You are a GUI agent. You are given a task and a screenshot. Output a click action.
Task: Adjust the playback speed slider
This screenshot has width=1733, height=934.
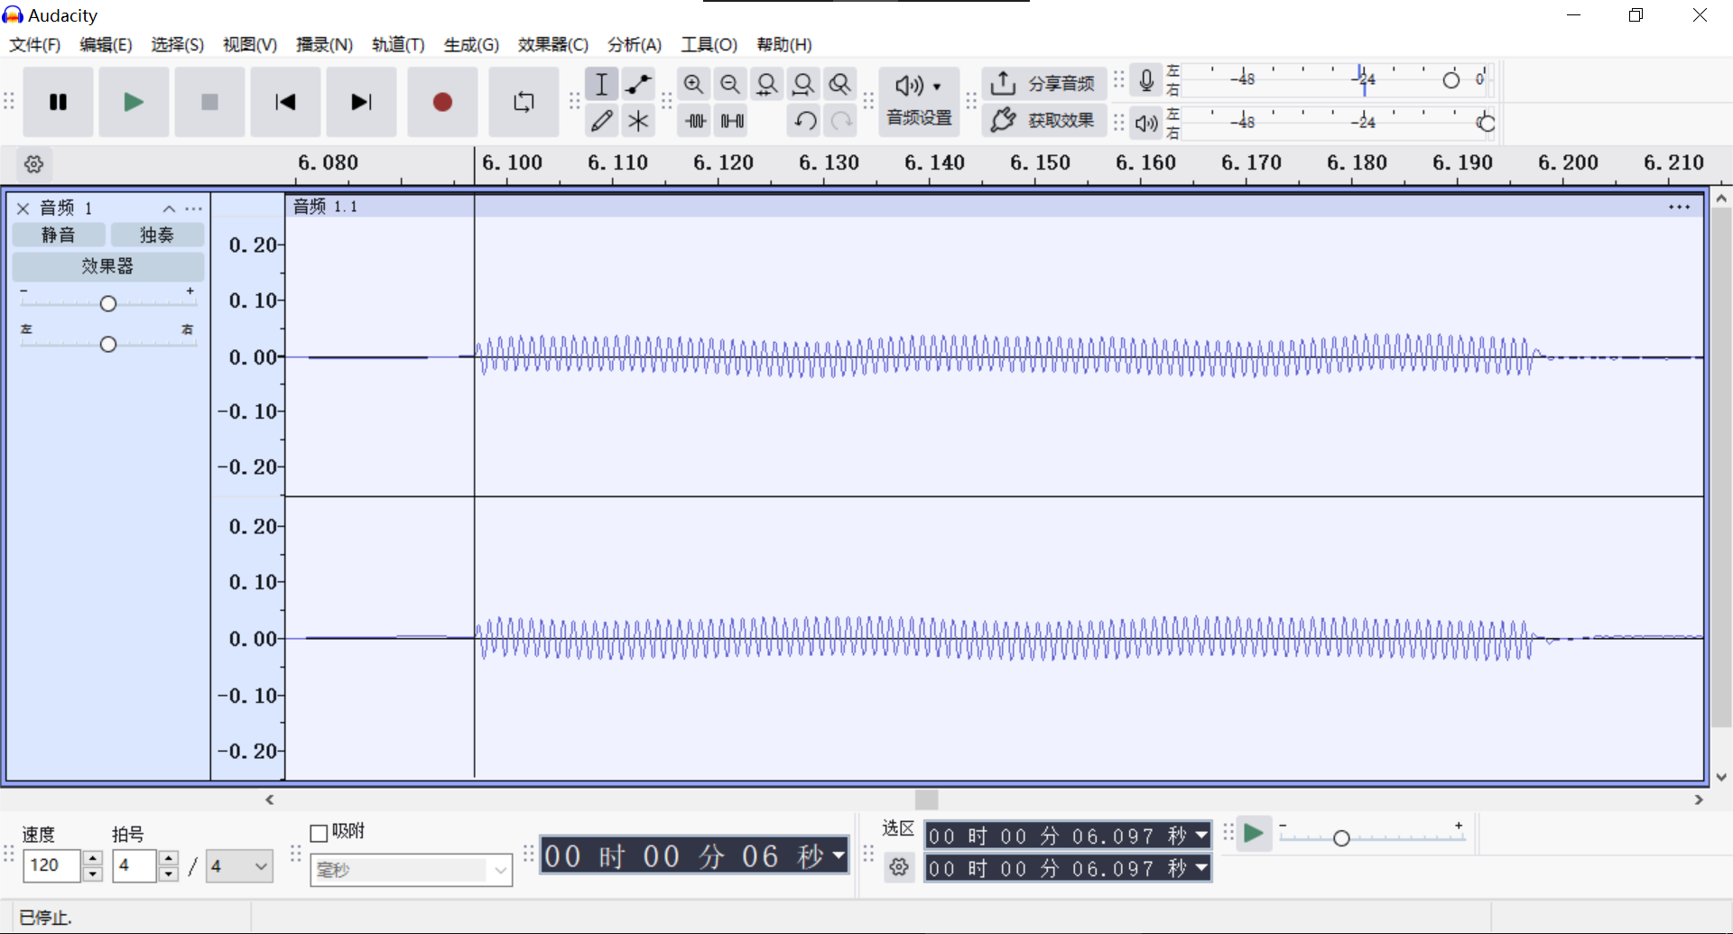coord(1341,838)
